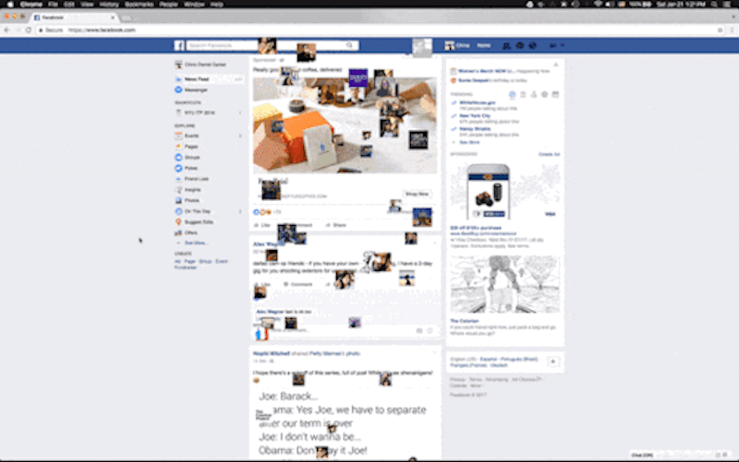This screenshot has height=462, width=739.
Task: Expand arrow next to Events
Action: click(x=240, y=136)
